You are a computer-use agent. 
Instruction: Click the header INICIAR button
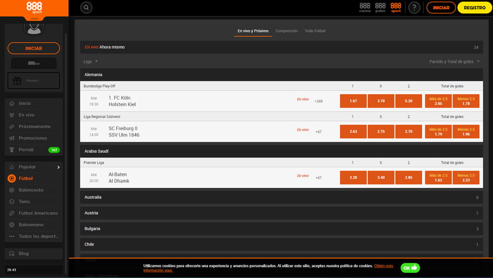[441, 7]
